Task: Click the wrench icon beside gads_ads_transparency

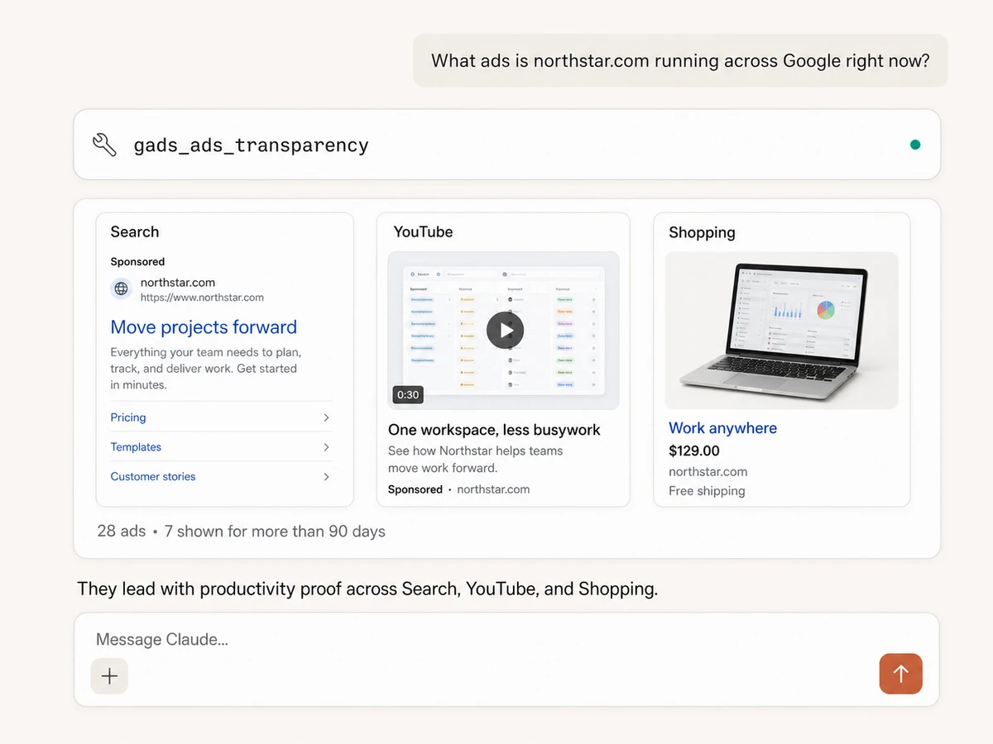Action: pyautogui.click(x=105, y=145)
